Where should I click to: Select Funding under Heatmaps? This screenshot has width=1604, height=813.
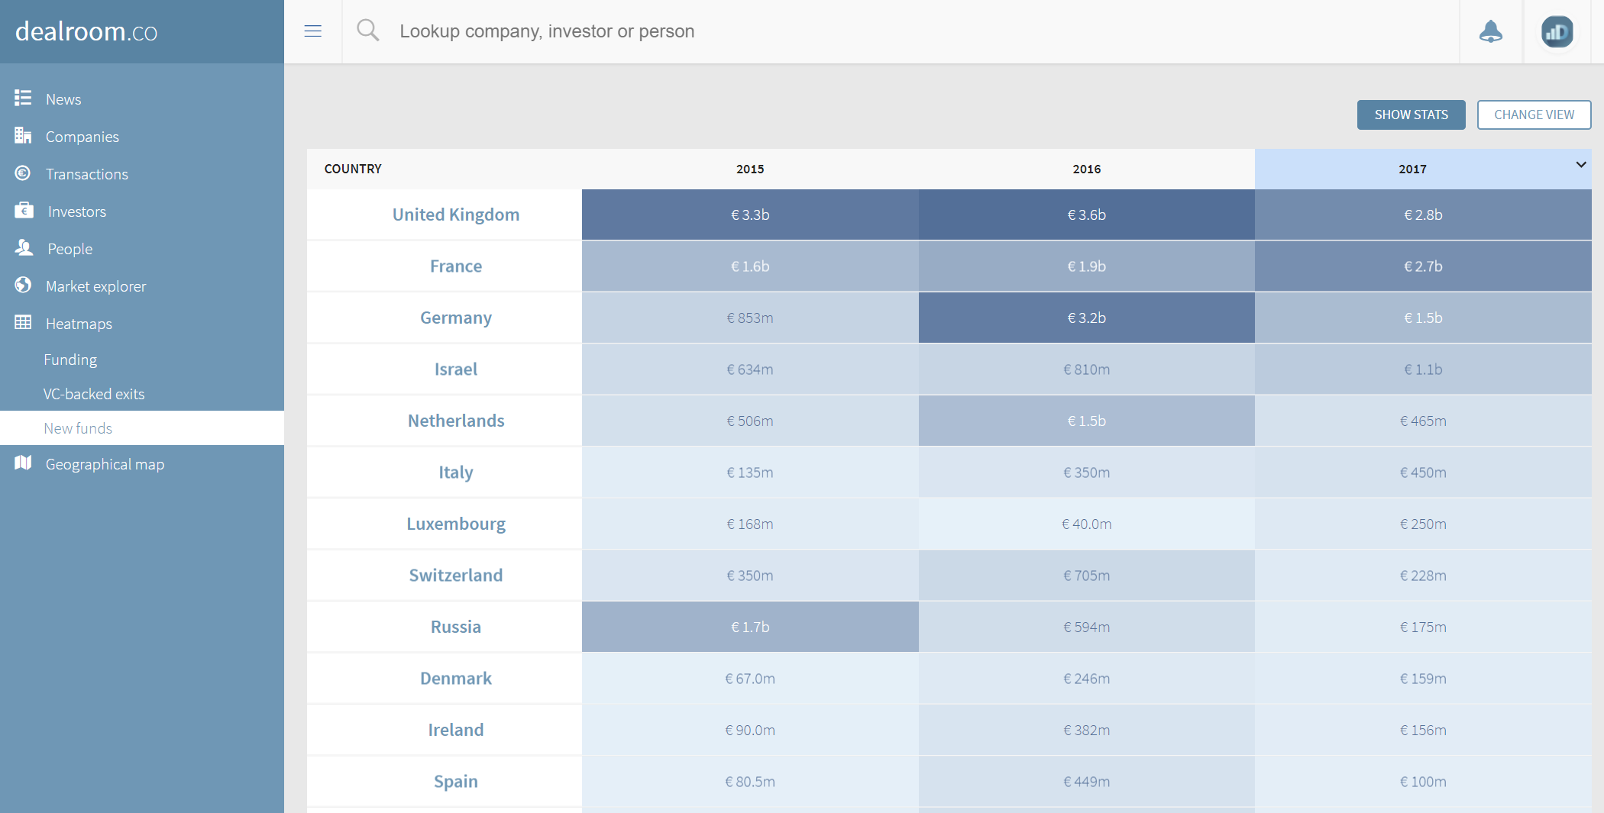coord(70,360)
